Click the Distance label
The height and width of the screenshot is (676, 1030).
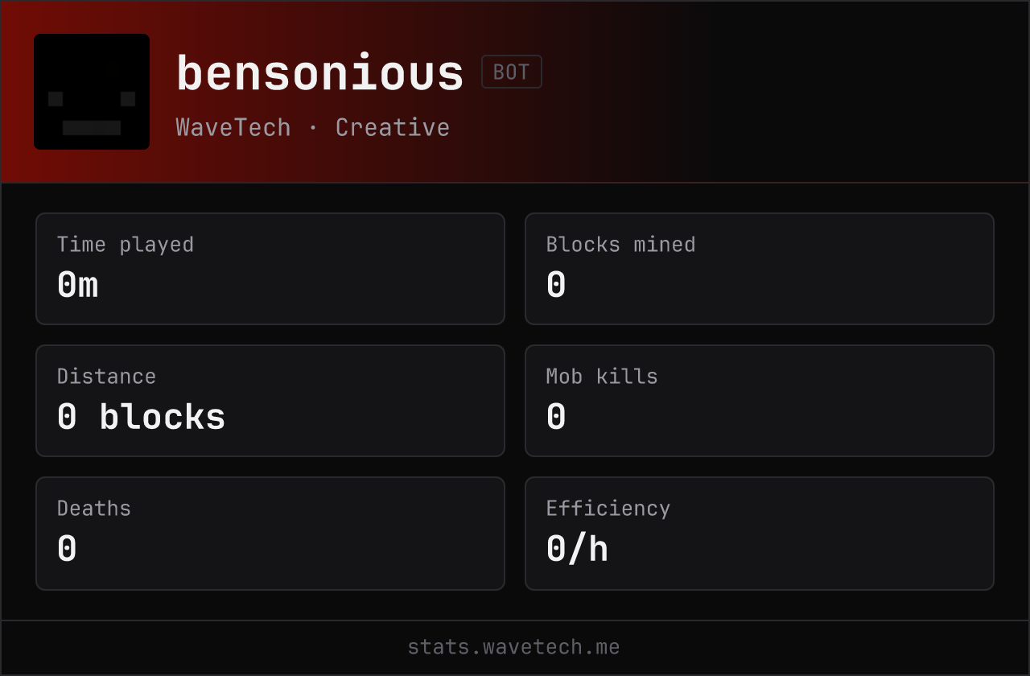106,377
